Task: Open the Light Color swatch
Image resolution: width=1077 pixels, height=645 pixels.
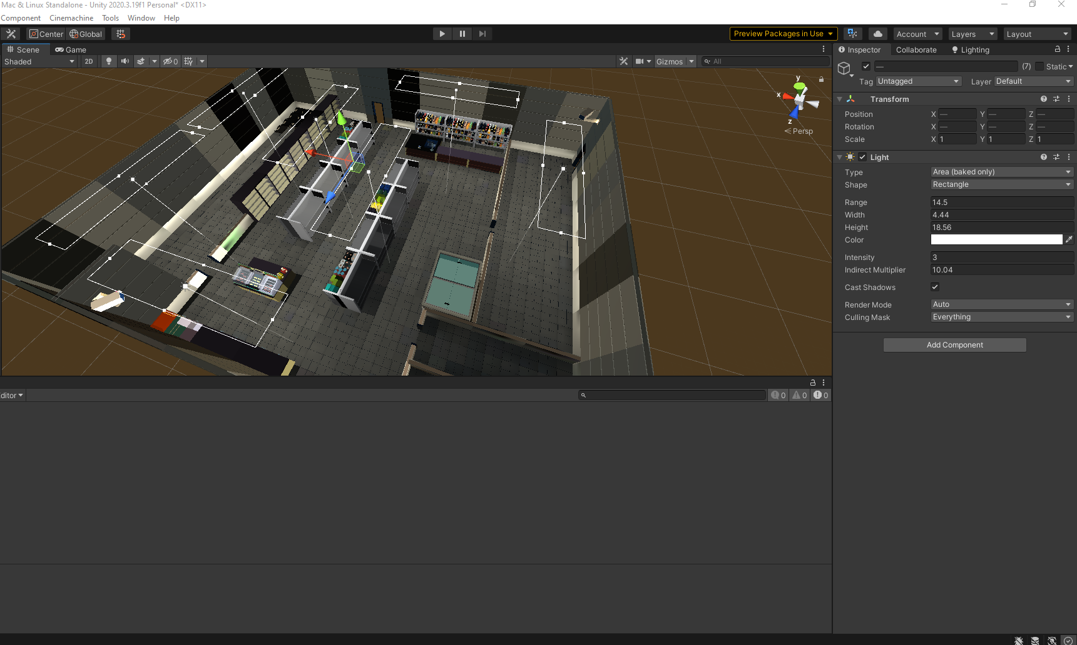Action: (x=995, y=239)
